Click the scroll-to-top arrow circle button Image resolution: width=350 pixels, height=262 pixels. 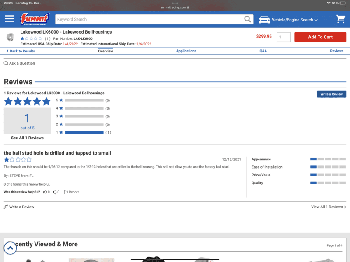tap(10, 248)
